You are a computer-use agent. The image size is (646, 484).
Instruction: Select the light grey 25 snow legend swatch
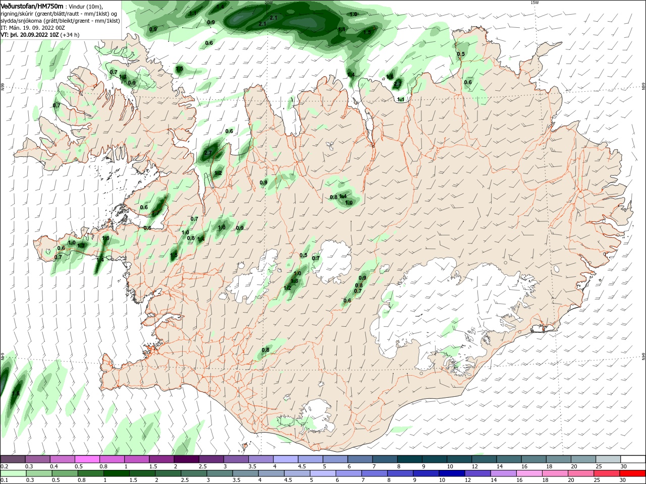pos(608,459)
